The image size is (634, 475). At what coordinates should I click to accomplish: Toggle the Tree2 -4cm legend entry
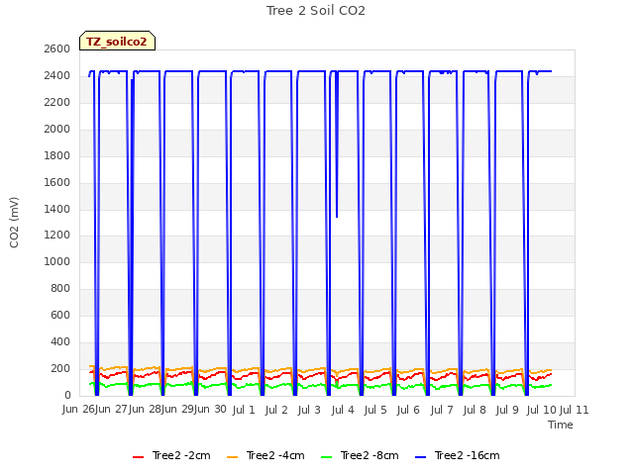pos(265,455)
